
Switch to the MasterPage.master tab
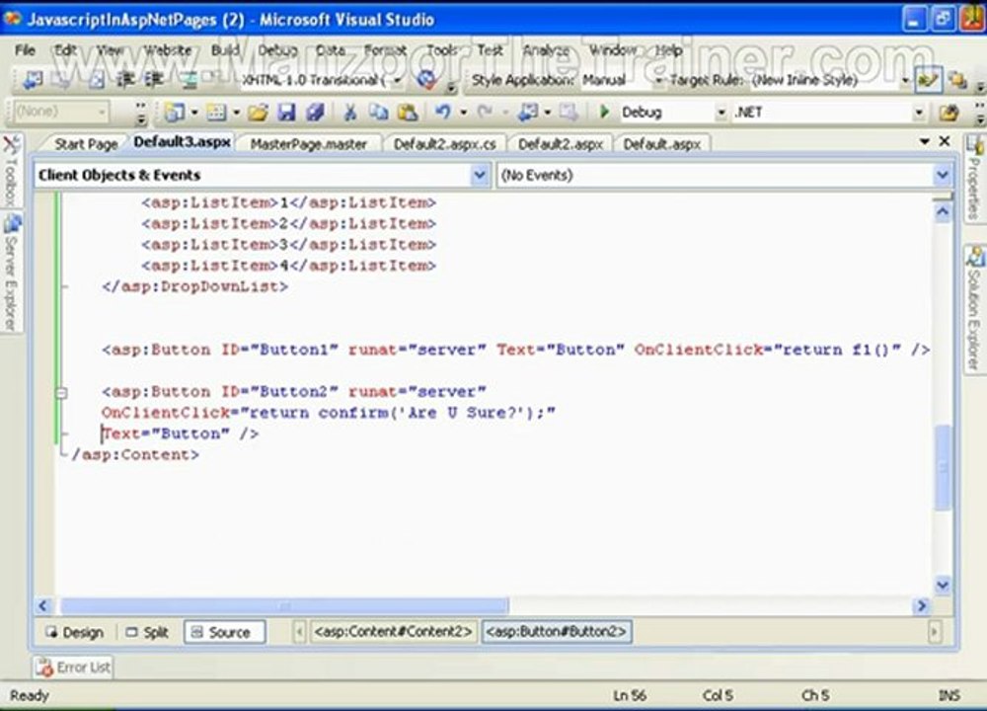click(308, 143)
